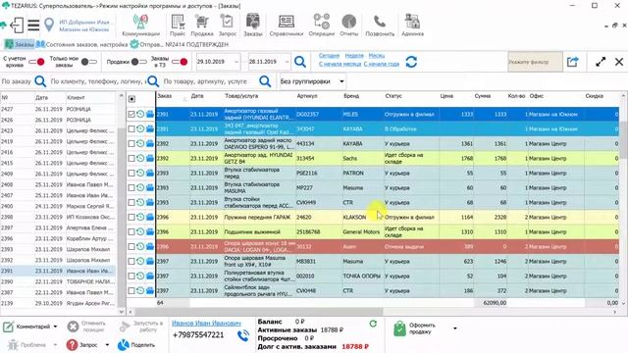Click the Комментарий button
Viewport: 628px width, 353px height.
coord(27,327)
